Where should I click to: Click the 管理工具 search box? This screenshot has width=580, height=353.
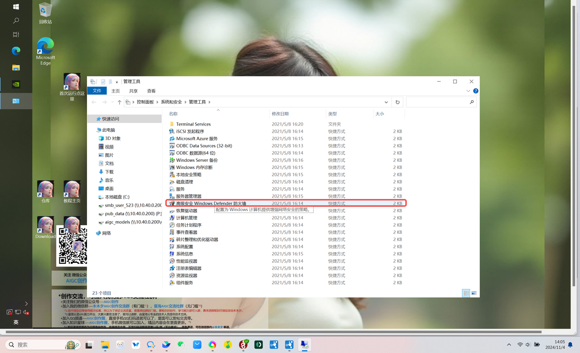pos(441,102)
